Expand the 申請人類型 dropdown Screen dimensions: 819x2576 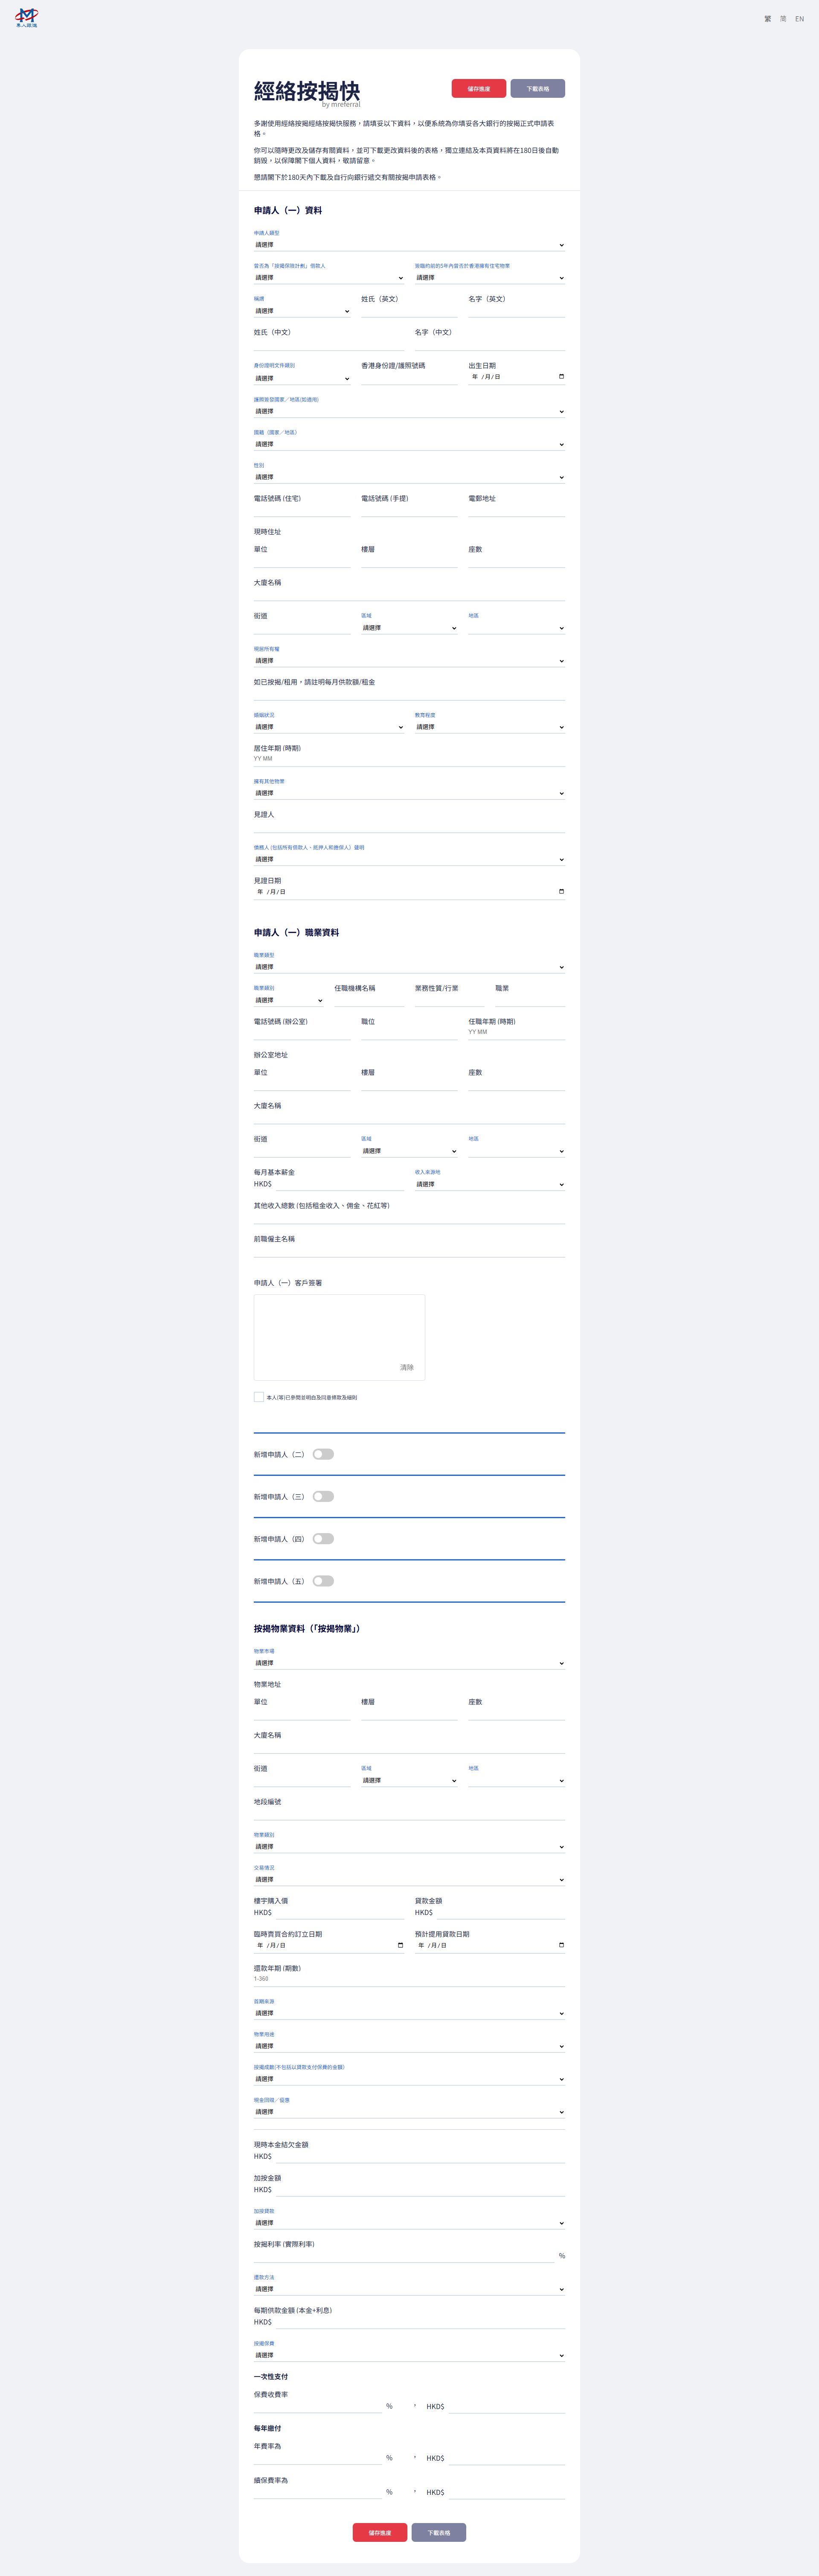pos(409,245)
